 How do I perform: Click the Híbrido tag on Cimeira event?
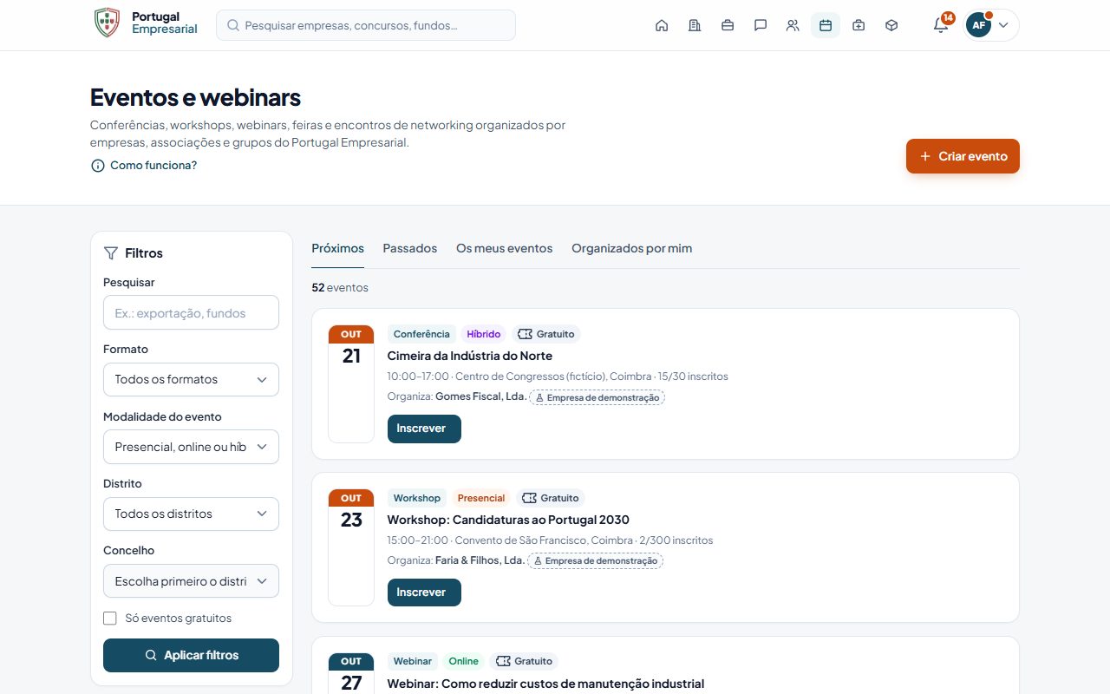[x=483, y=334]
